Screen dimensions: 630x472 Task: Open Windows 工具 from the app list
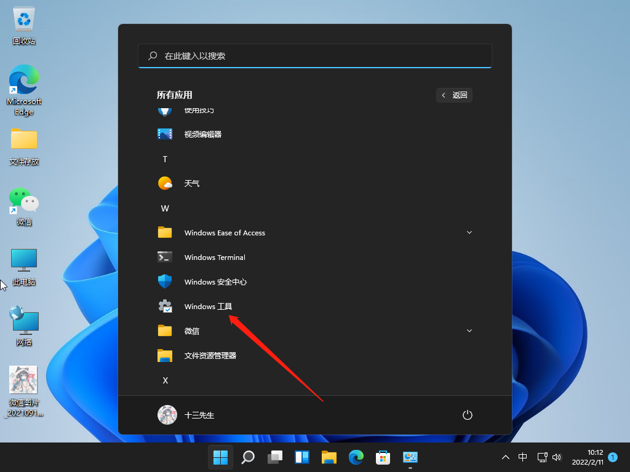coord(208,307)
